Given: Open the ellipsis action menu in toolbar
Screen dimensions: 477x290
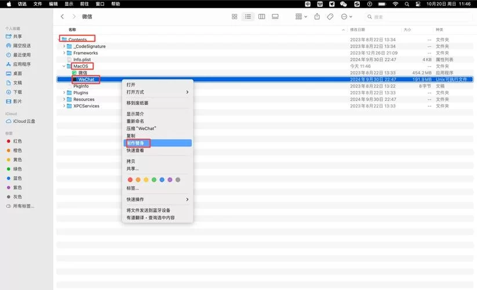Looking at the screenshot, I should [x=347, y=17].
